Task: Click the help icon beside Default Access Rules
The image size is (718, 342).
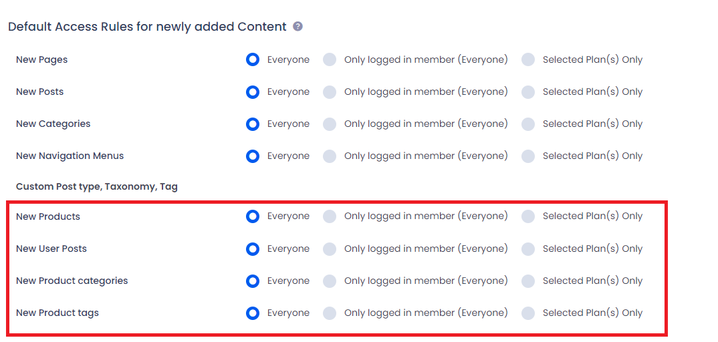Action: pos(297,27)
